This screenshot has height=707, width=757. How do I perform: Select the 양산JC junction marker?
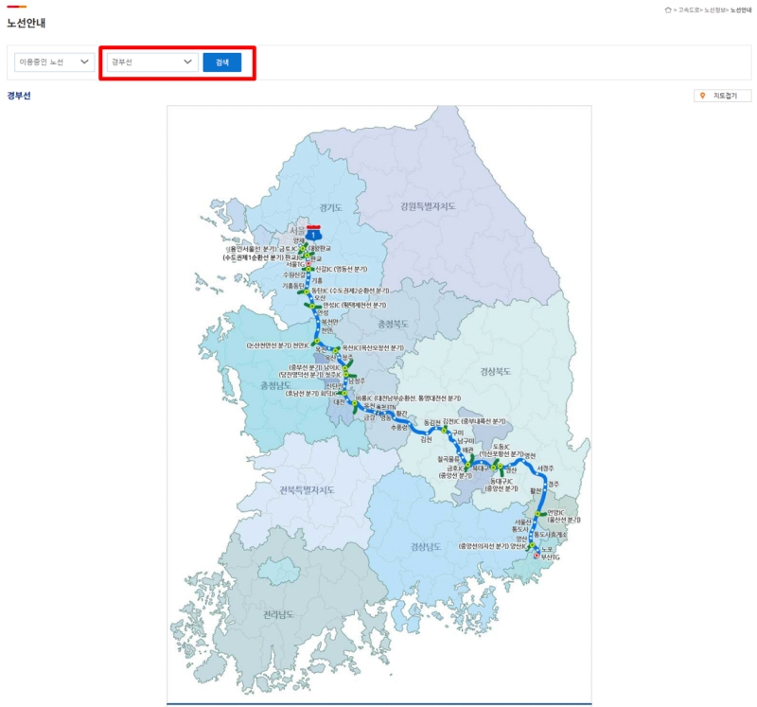(x=532, y=545)
